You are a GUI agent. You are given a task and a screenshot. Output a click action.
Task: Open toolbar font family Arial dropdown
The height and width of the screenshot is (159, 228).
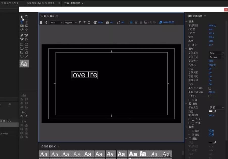[x=56, y=22]
